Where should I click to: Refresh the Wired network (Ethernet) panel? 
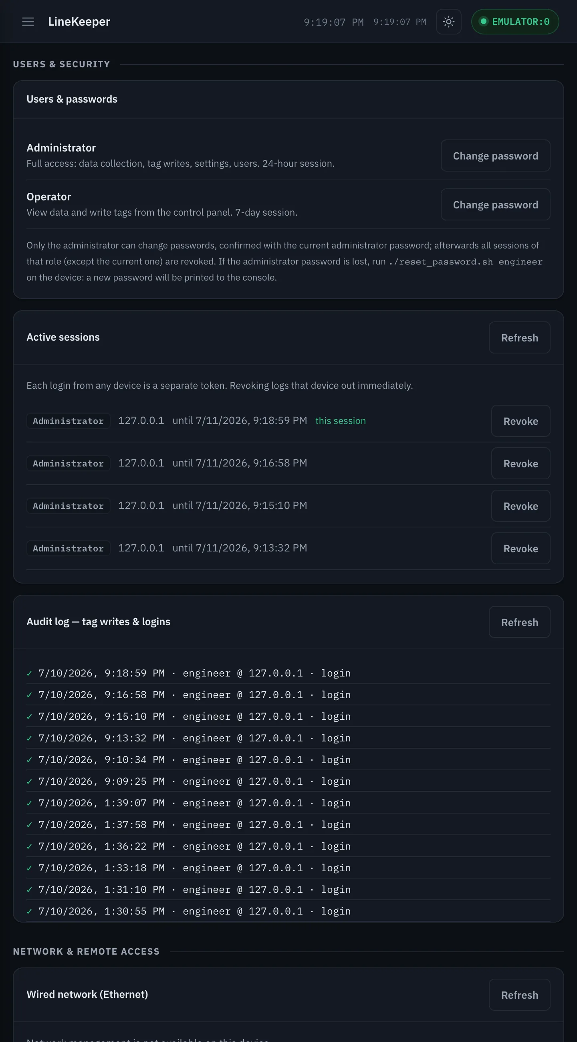pos(519,995)
